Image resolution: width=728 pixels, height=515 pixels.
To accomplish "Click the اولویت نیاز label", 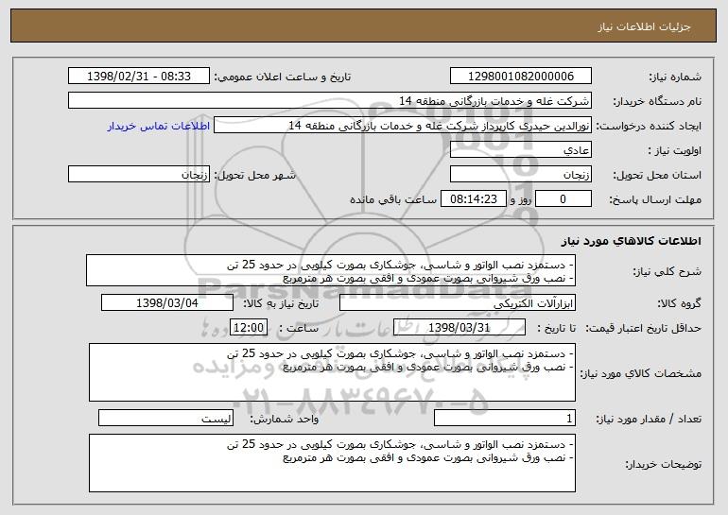I will point(675,151).
